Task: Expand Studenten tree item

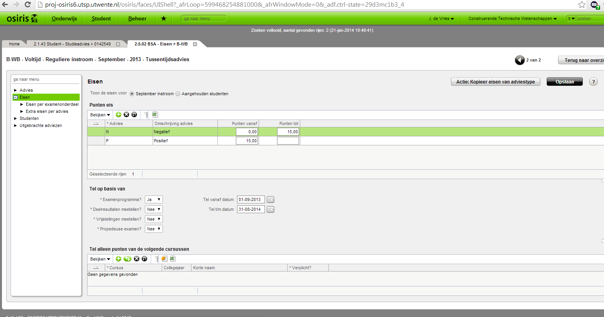Action: (x=16, y=118)
